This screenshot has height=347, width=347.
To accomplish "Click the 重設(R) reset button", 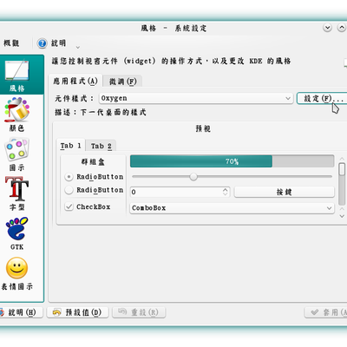I will (x=139, y=312).
